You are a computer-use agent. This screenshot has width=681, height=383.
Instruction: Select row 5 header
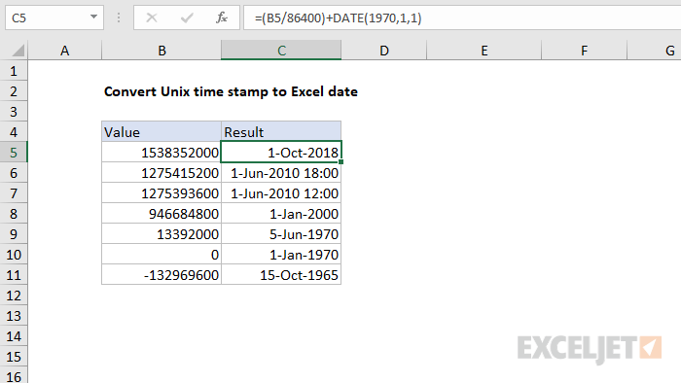14,153
